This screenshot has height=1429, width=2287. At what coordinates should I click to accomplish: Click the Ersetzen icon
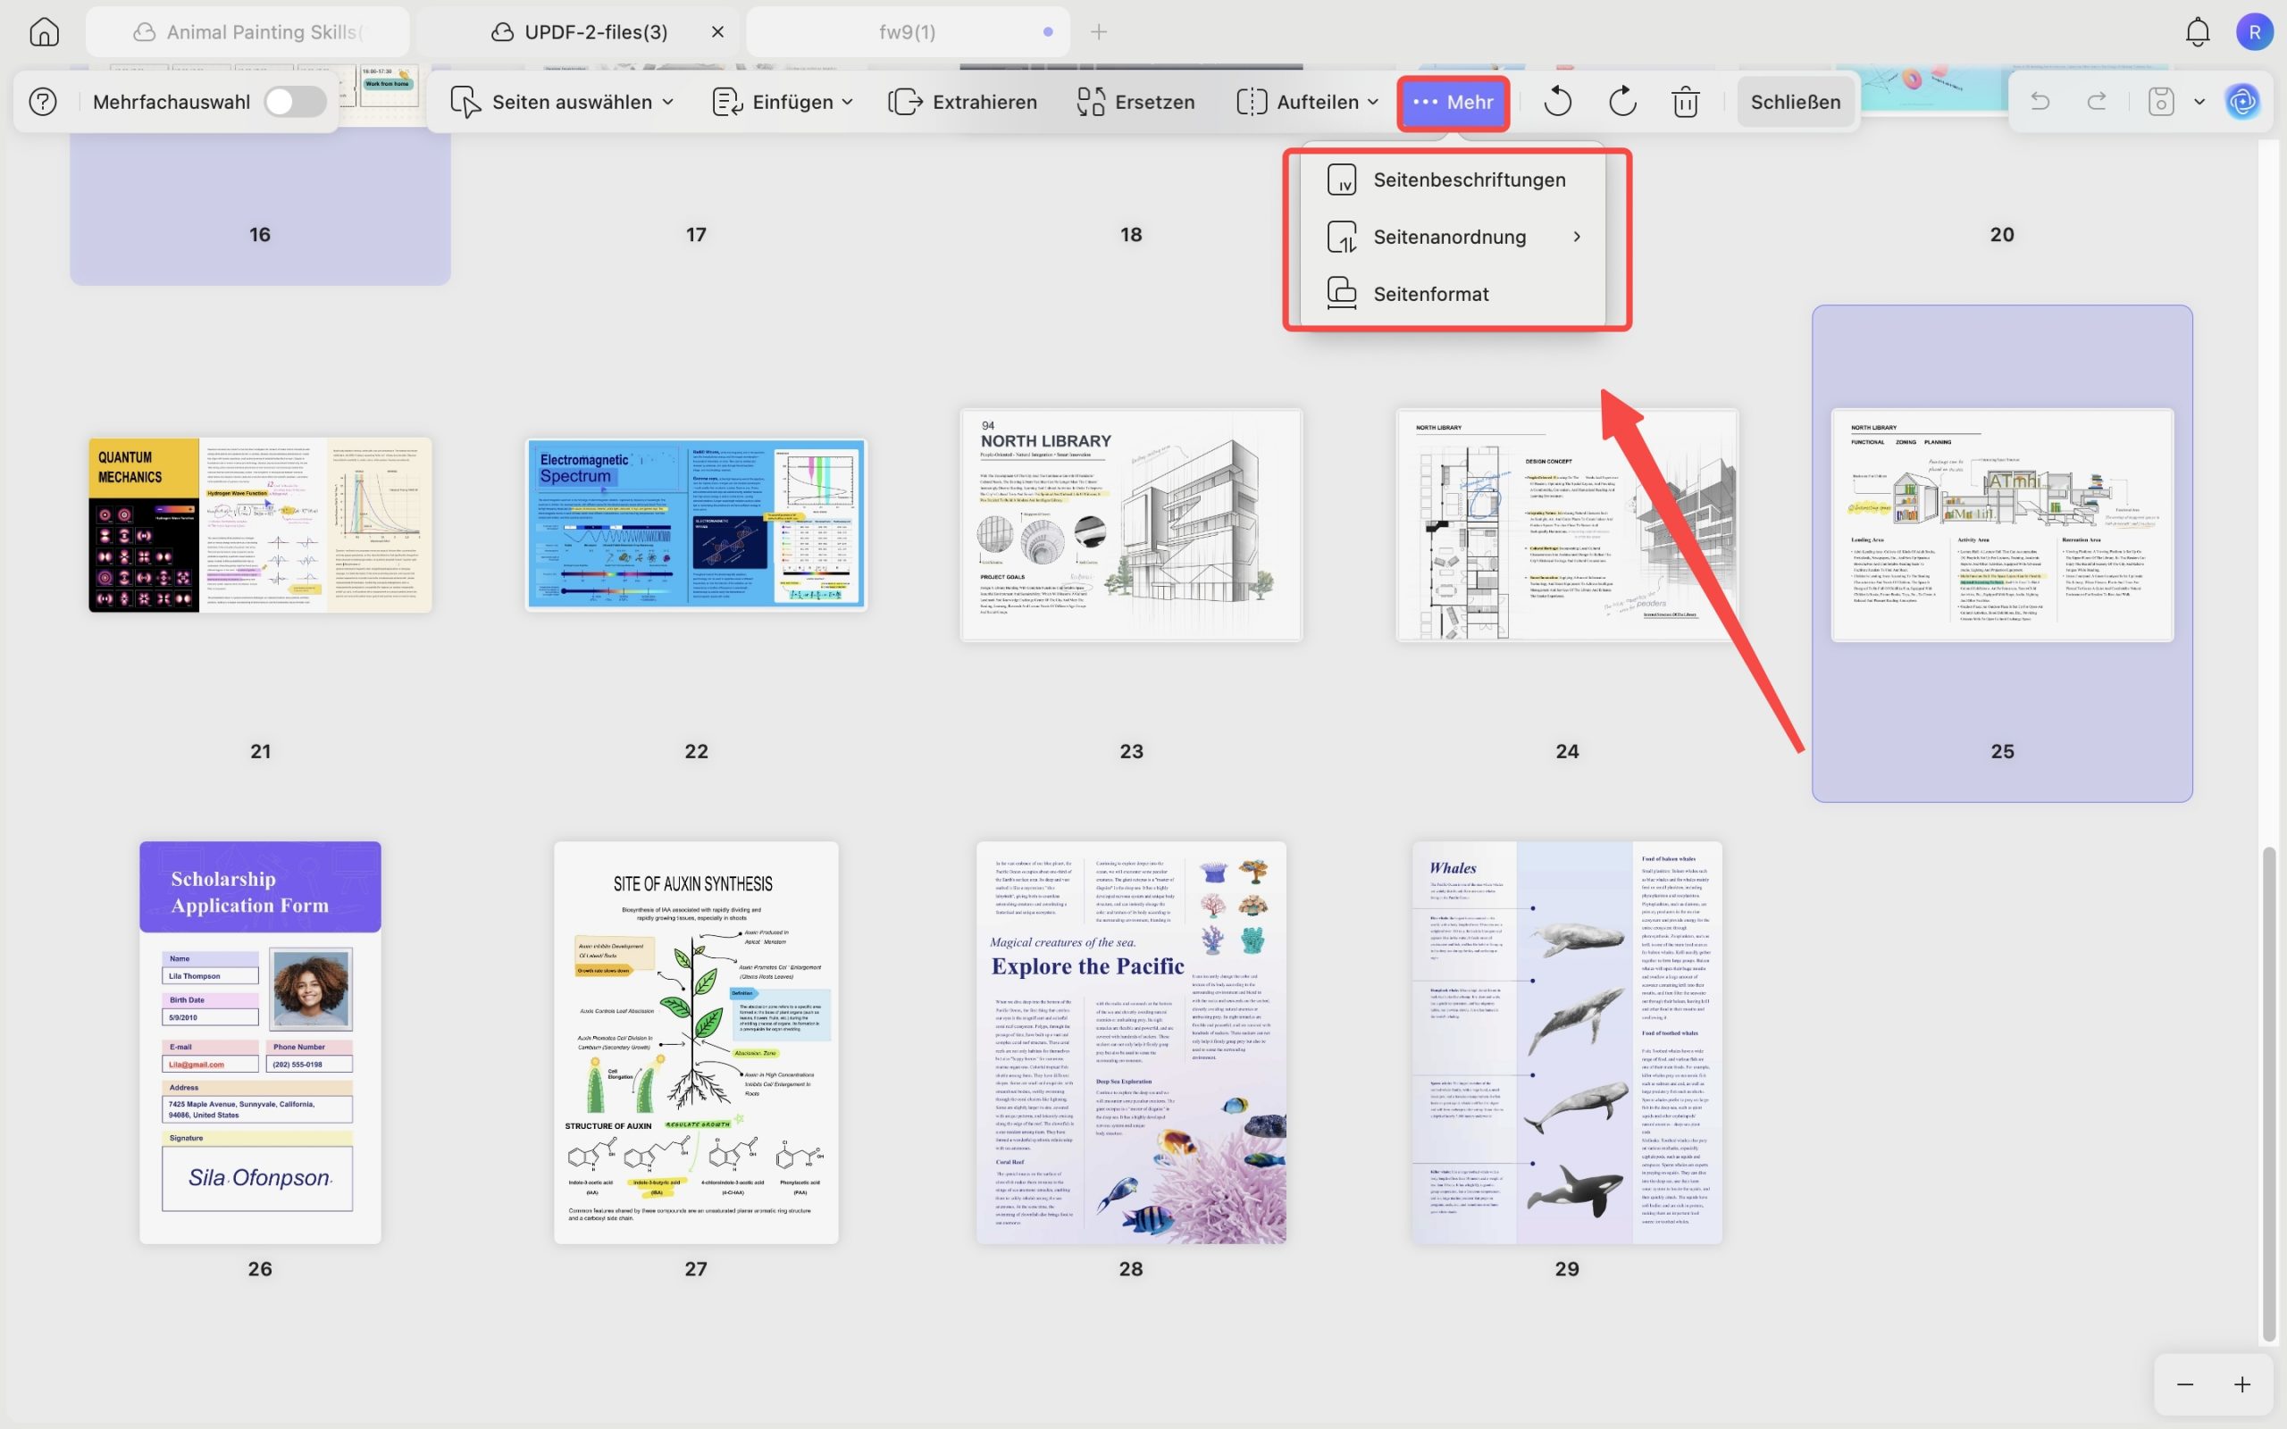click(1091, 101)
